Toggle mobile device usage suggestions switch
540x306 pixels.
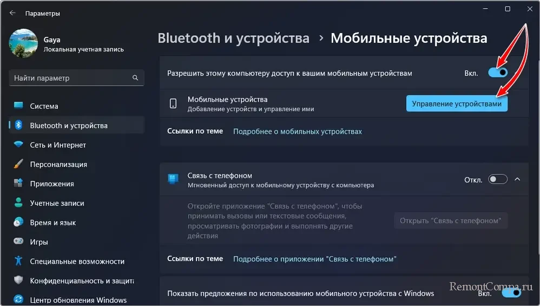point(511,293)
